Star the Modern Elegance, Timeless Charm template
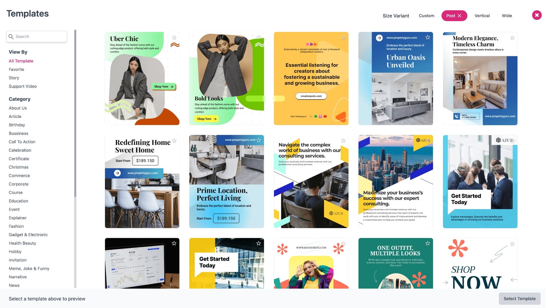 pos(512,38)
